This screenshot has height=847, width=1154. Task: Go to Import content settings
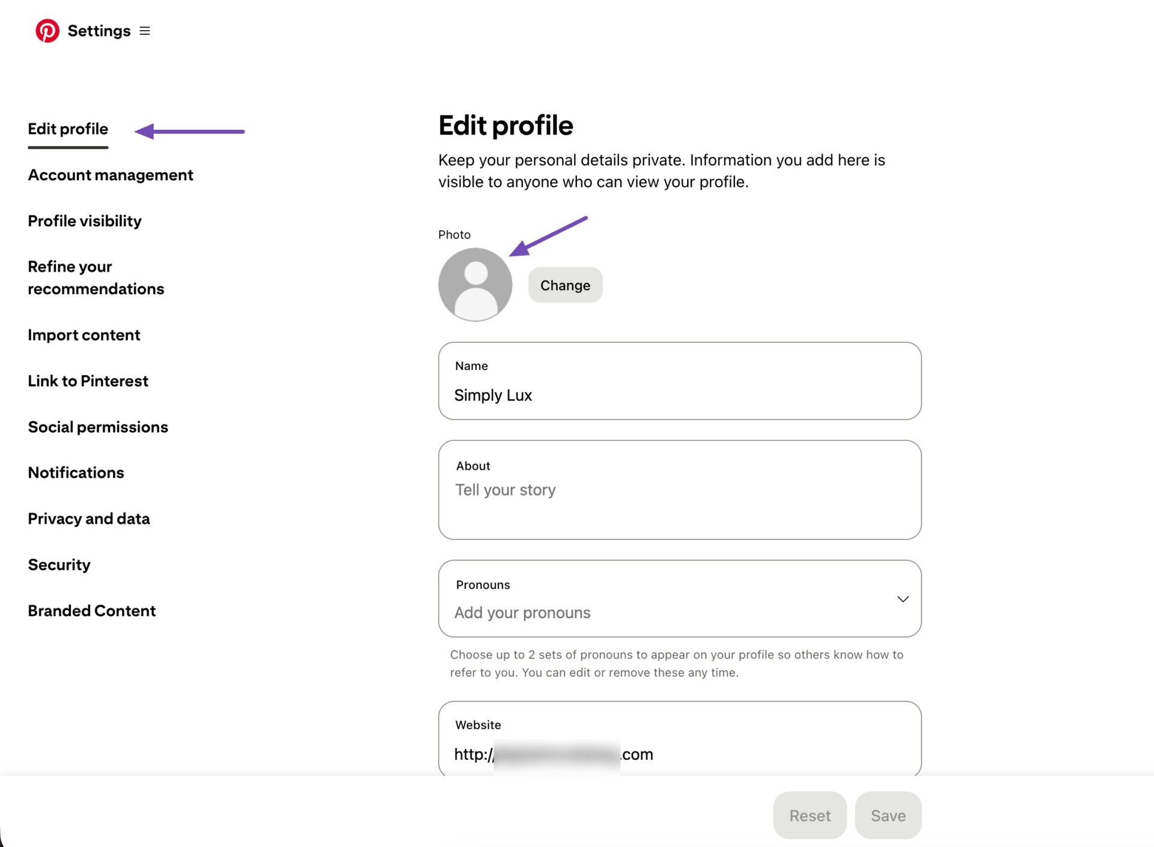coord(84,335)
